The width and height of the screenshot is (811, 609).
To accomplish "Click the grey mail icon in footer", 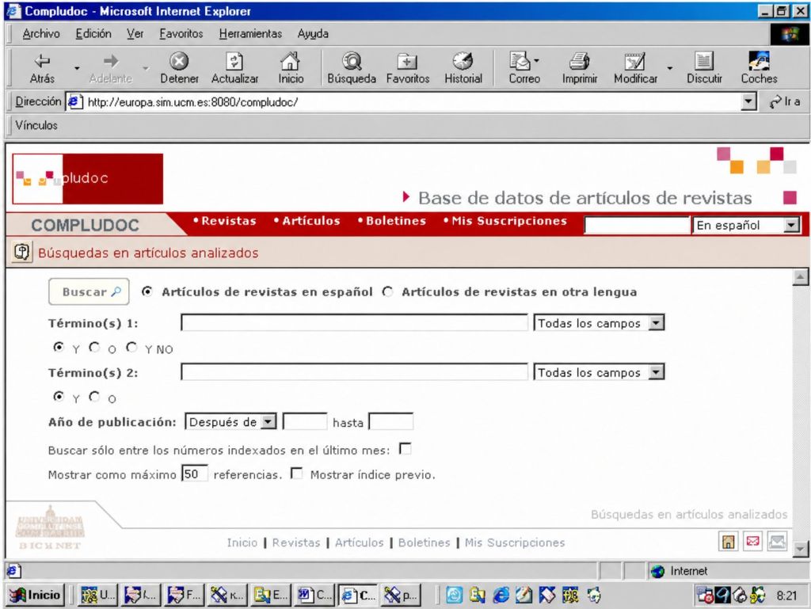I will [x=778, y=542].
